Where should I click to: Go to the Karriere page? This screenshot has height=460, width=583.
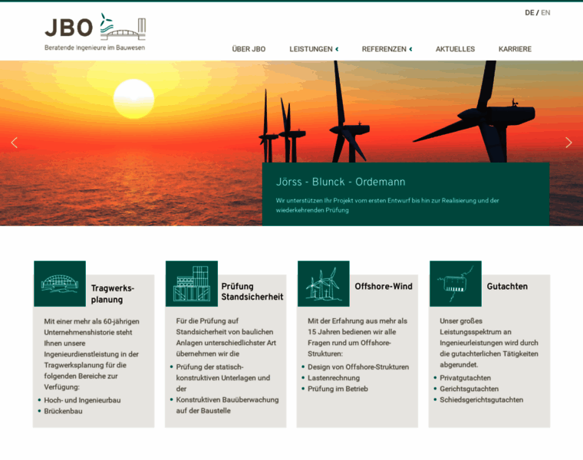tap(515, 49)
